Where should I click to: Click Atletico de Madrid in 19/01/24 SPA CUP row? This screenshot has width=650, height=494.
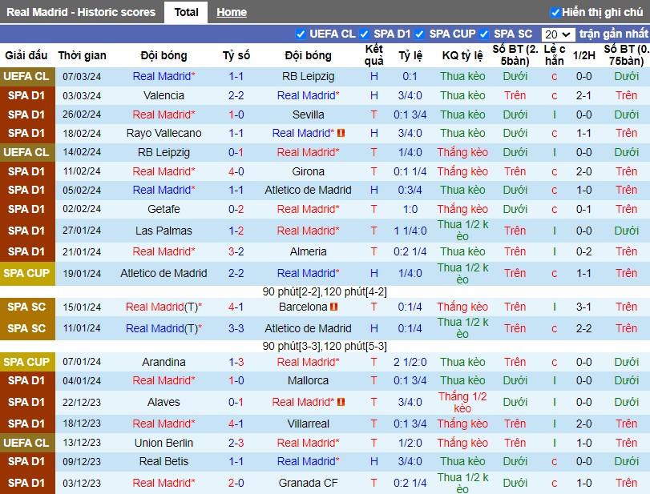(x=164, y=273)
